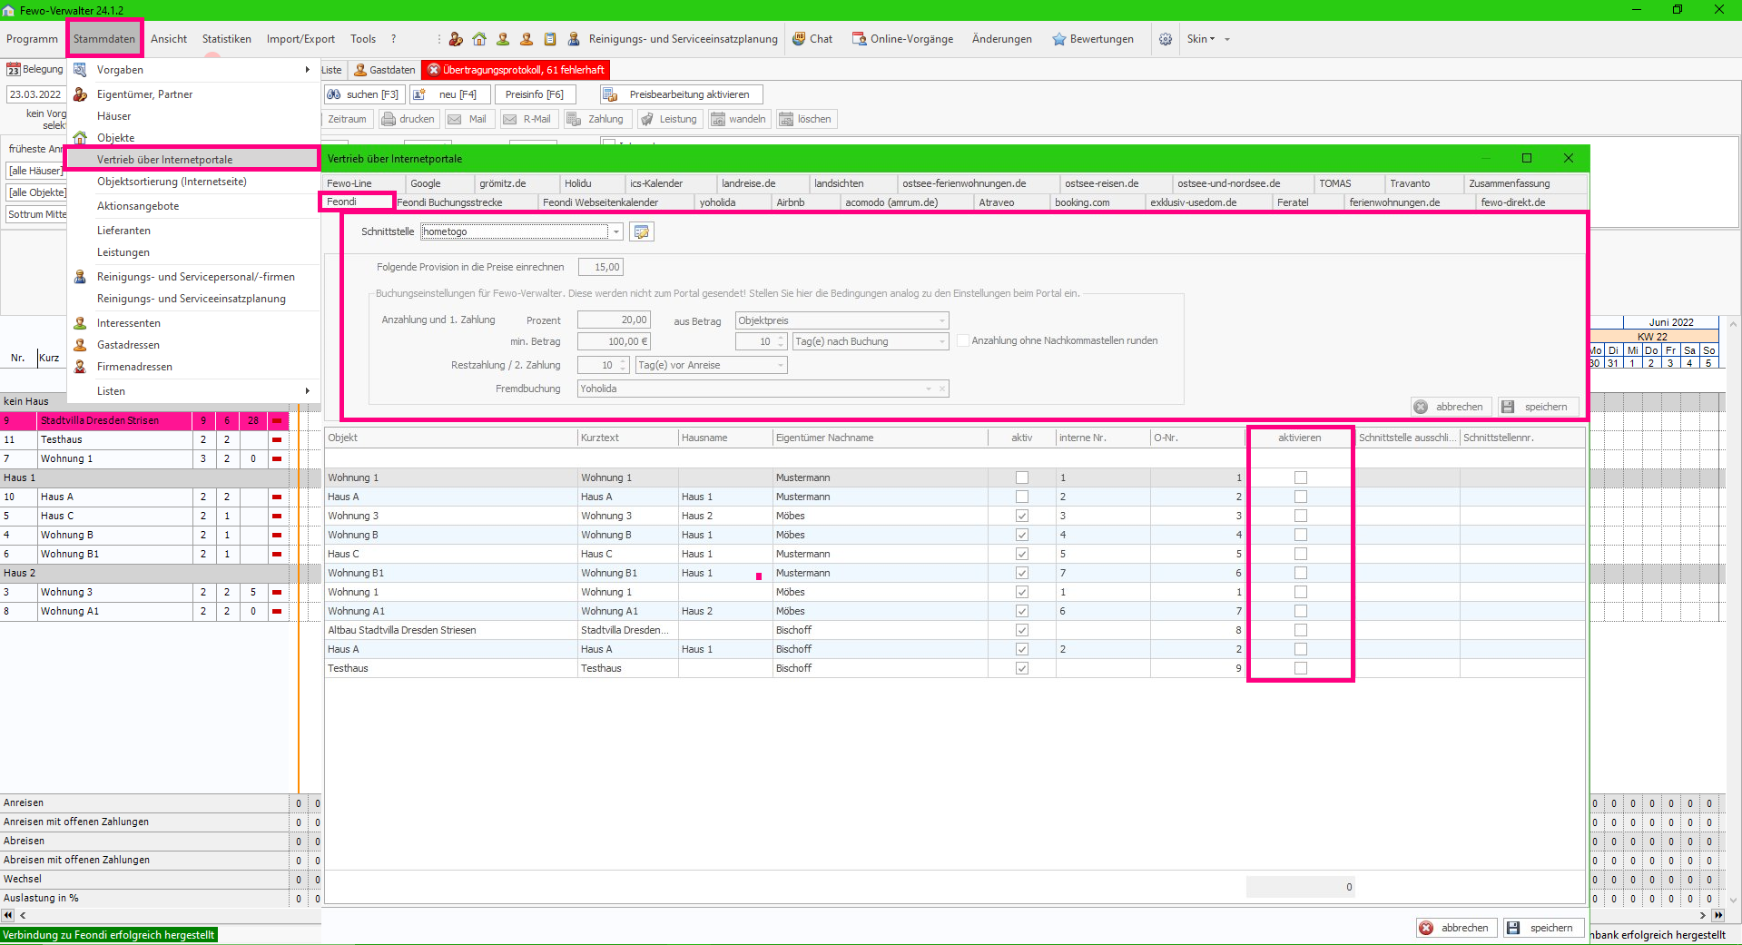Expand the Vorgaben submenu arrow

coord(308,70)
